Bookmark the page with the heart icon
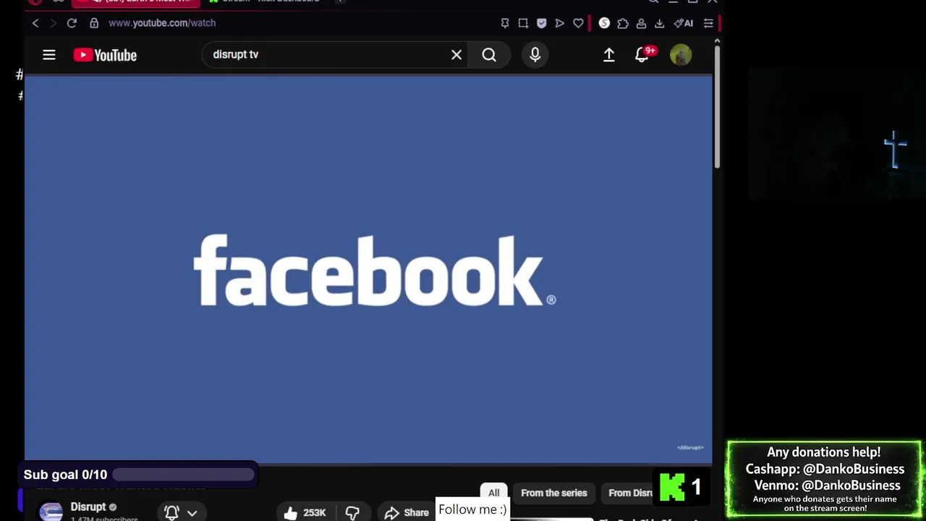The height and width of the screenshot is (521, 926). (578, 23)
